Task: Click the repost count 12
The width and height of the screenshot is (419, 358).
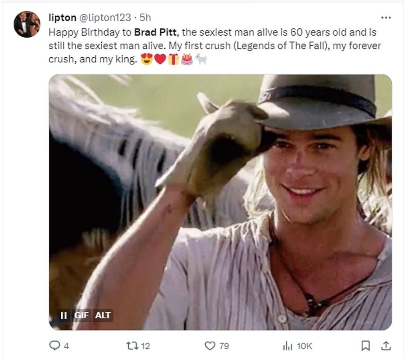Action: point(145,346)
